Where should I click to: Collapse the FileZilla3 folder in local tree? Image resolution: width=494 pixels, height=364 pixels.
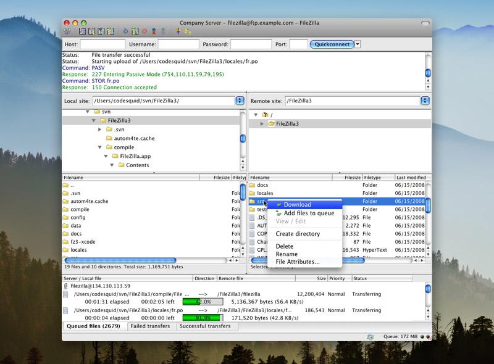click(94, 120)
